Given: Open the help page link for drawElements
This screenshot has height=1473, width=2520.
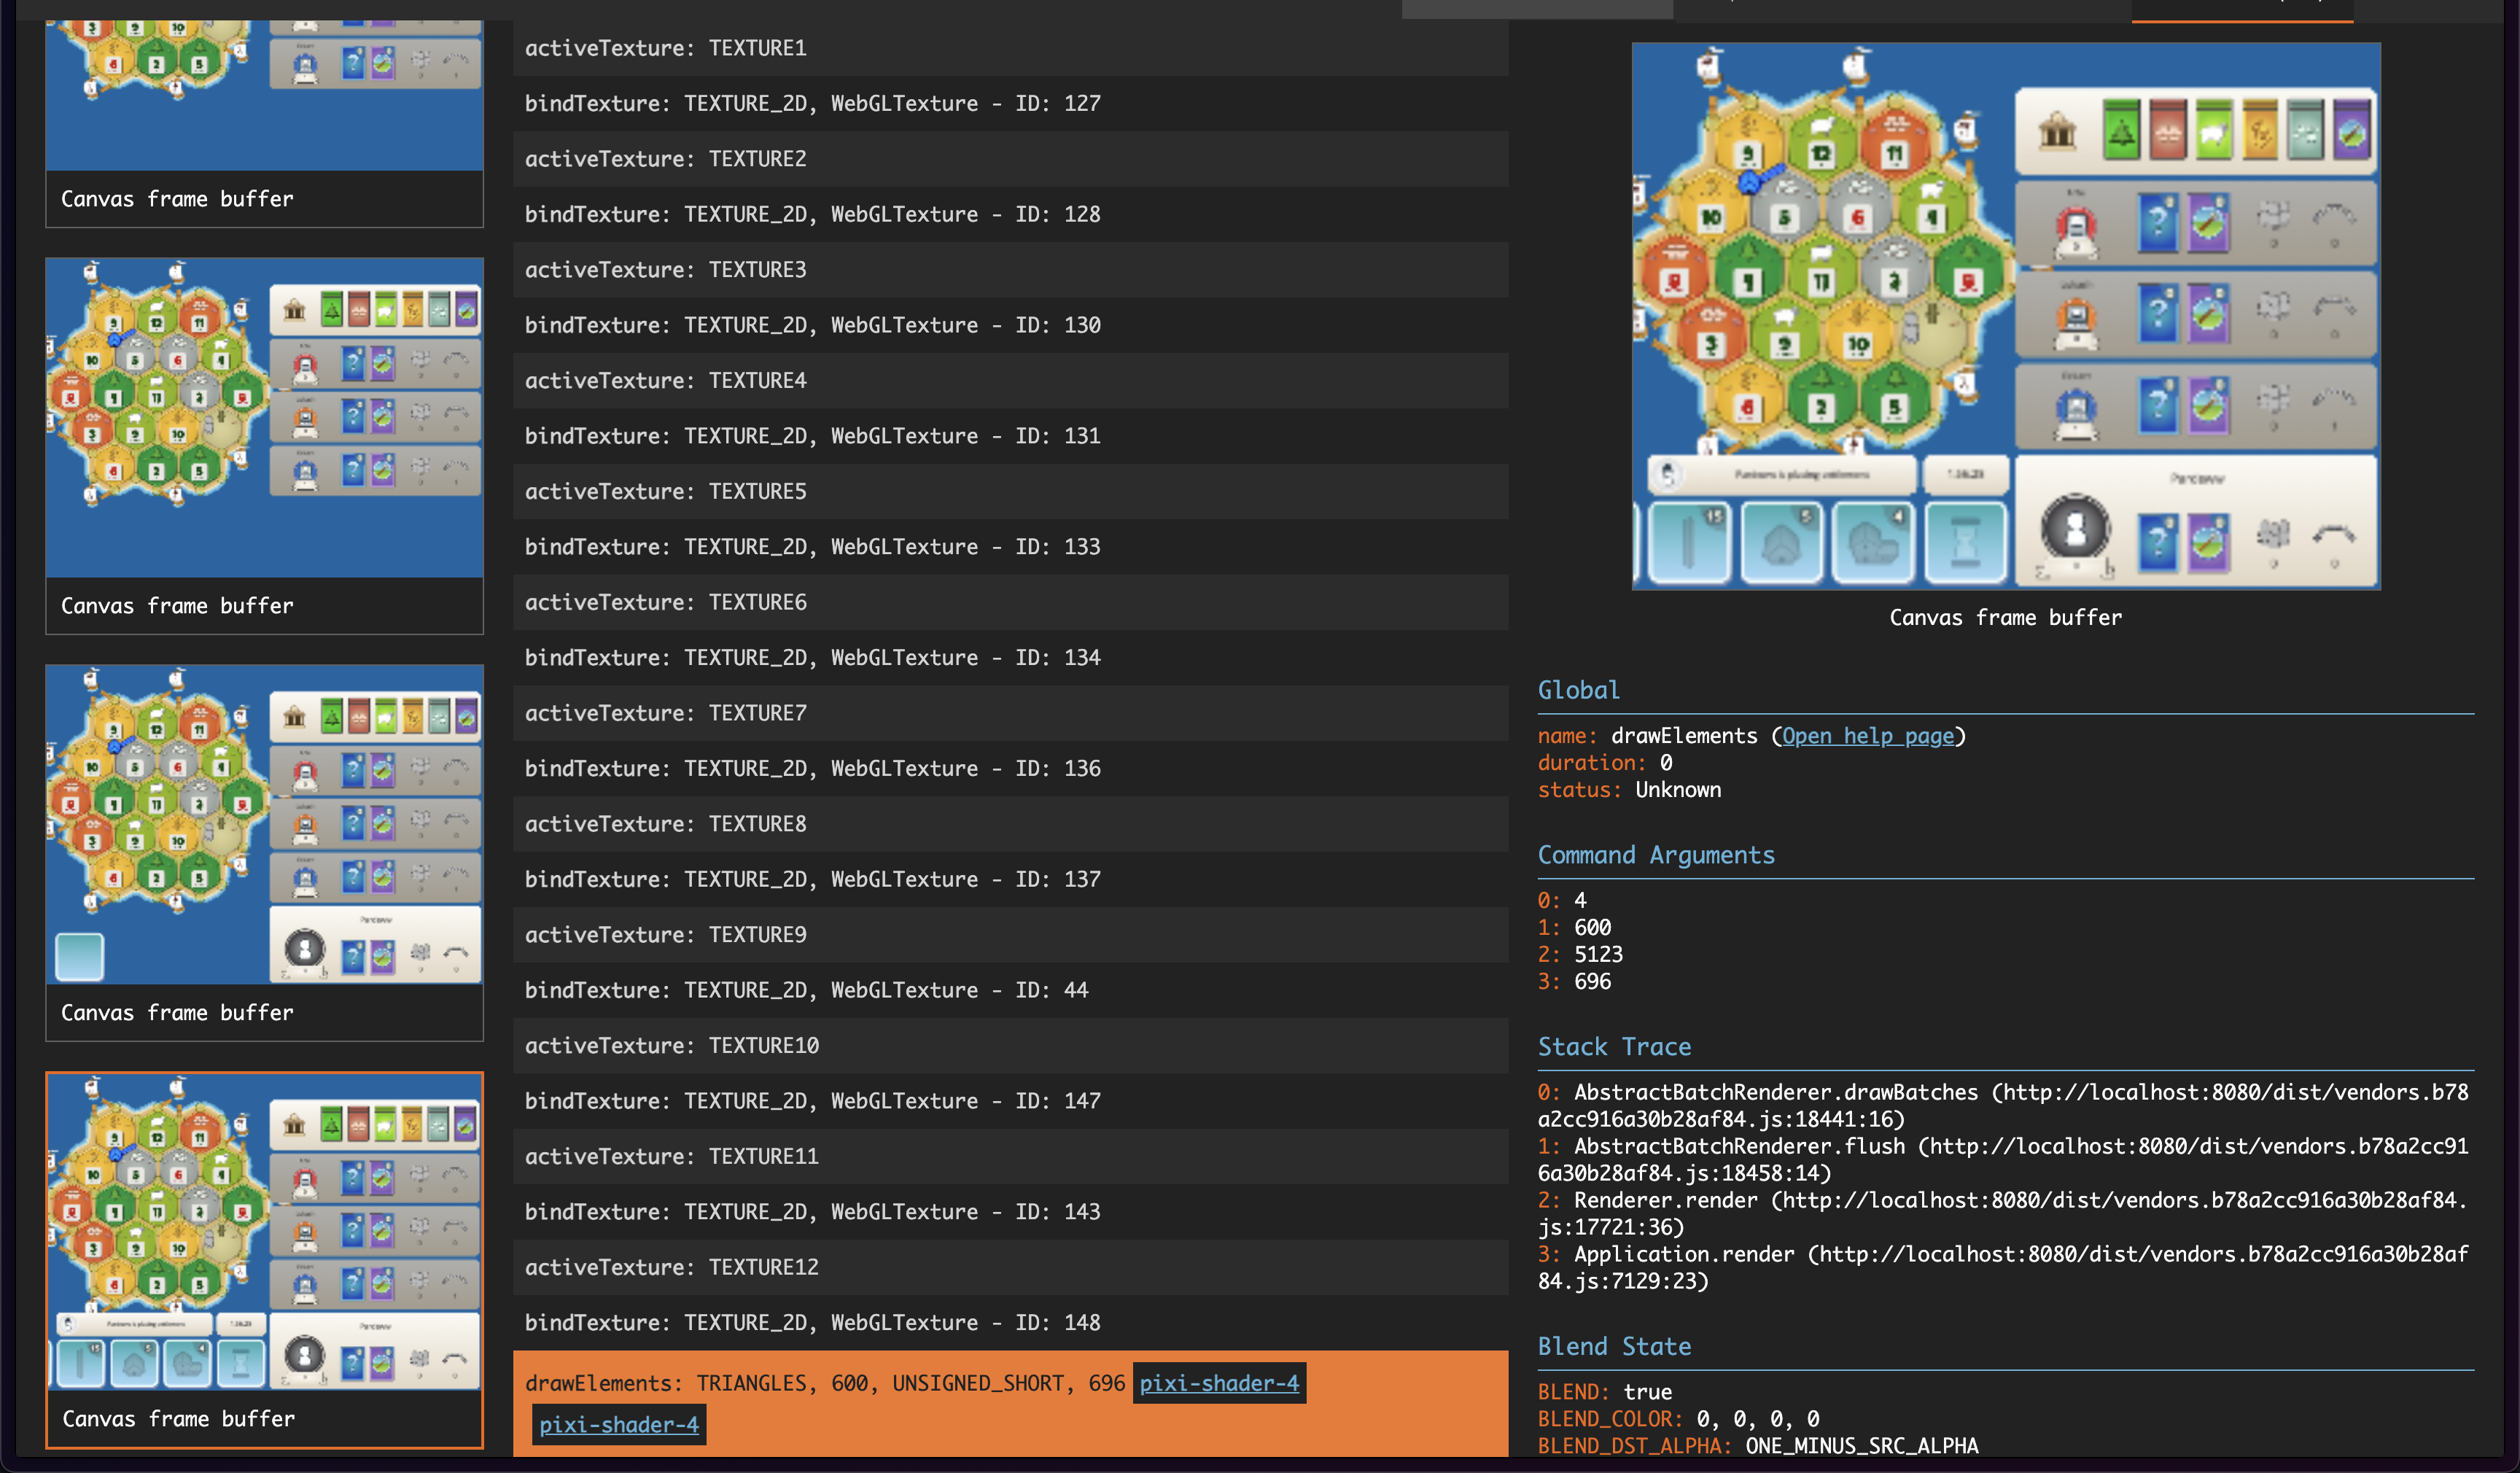Looking at the screenshot, I should click(1868, 736).
